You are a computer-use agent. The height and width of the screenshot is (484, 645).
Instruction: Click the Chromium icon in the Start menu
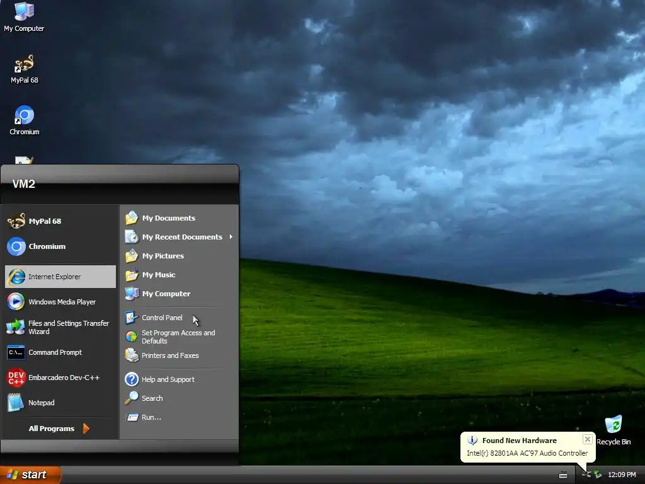pos(16,246)
